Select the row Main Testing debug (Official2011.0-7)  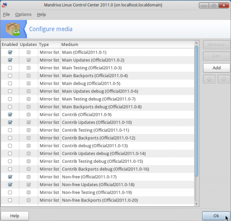point(97,99)
